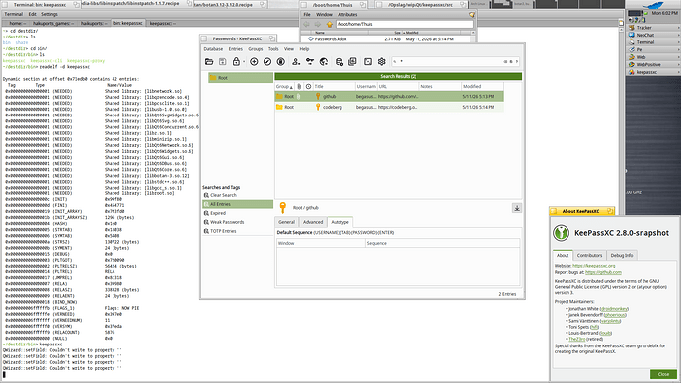Screen dimensions: 681x383
Task: Copy URL globe icon
Action: coord(324,61)
